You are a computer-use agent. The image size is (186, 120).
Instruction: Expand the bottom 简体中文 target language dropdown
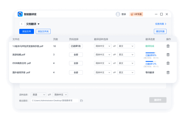pos(60,95)
